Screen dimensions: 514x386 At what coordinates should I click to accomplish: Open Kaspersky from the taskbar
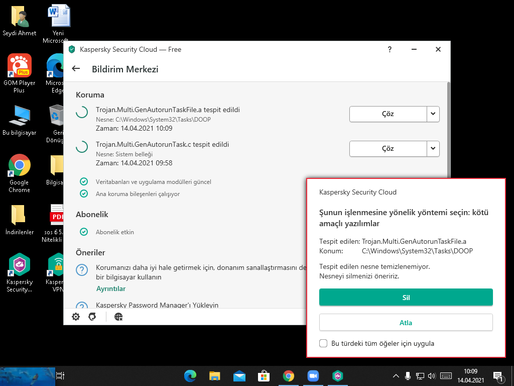pyautogui.click(x=338, y=376)
